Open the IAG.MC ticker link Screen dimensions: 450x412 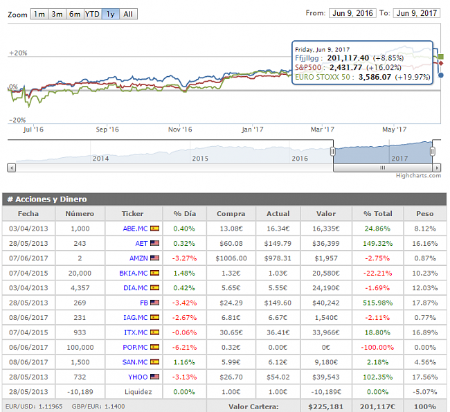pos(135,318)
